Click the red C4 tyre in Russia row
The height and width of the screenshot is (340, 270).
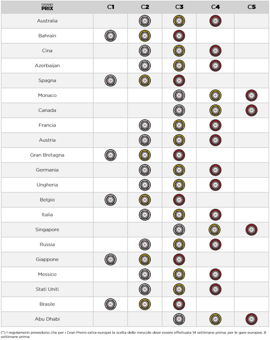pyautogui.click(x=215, y=244)
